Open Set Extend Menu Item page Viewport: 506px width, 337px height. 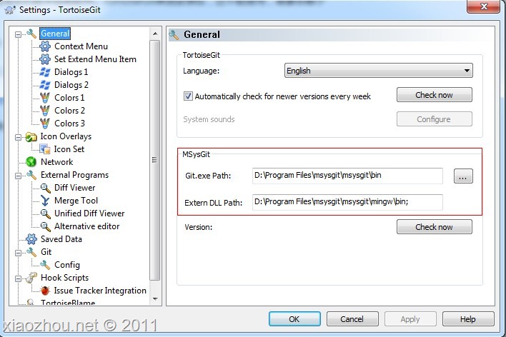click(x=95, y=59)
